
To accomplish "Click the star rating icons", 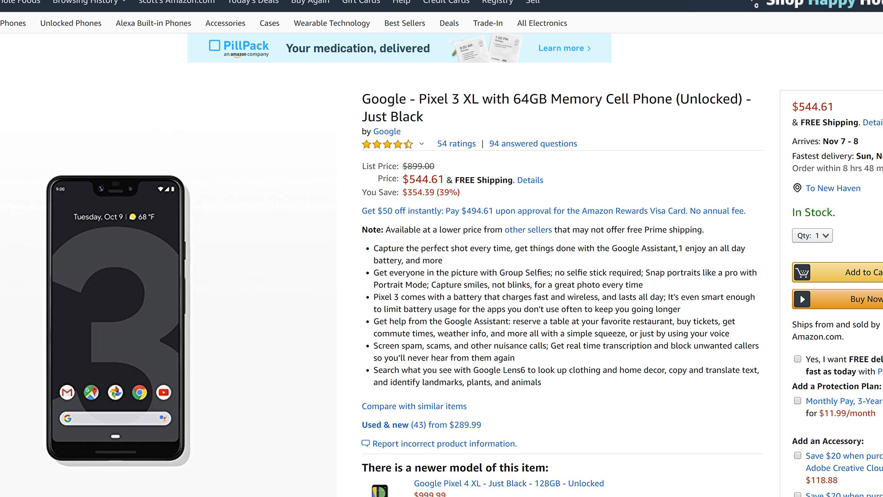I will tap(387, 144).
